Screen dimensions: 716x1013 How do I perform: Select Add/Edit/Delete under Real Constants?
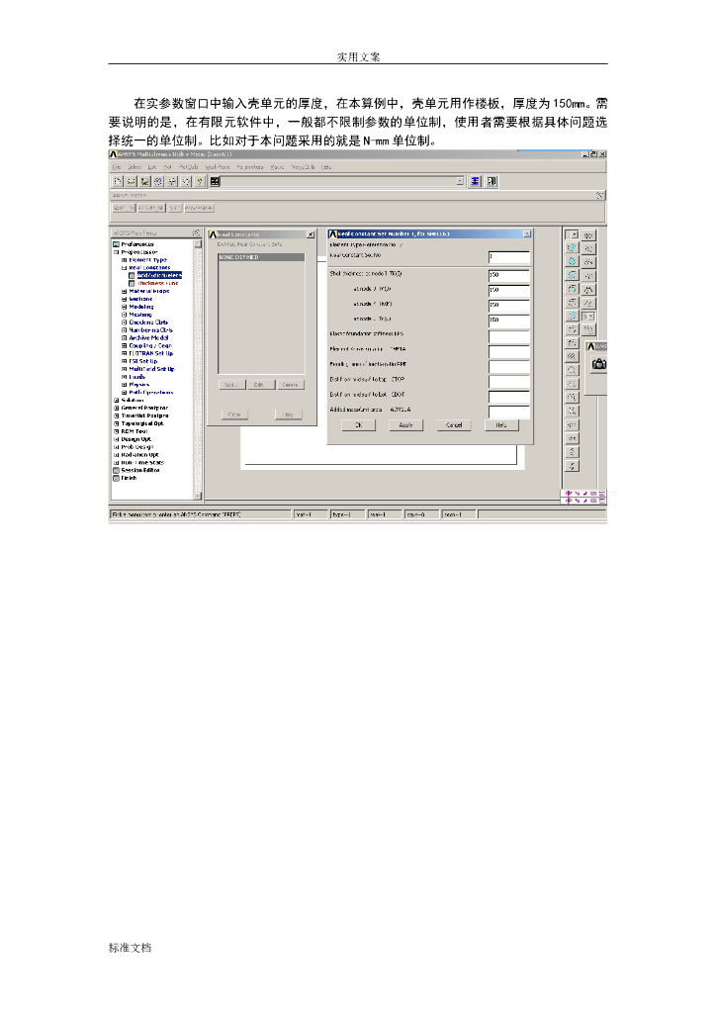click(159, 275)
